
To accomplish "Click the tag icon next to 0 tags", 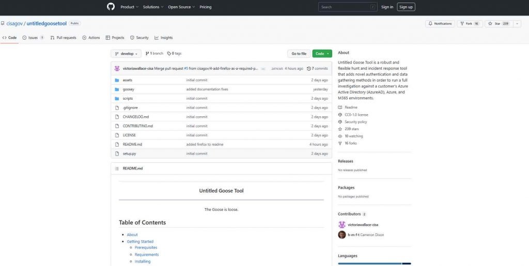I will [x=169, y=53].
